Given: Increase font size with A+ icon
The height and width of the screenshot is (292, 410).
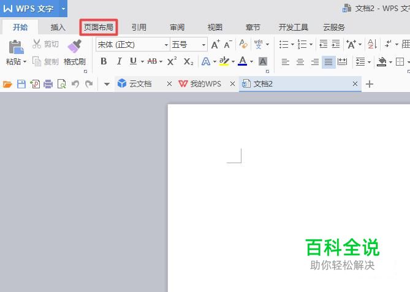Looking at the screenshot, I should [x=216, y=45].
